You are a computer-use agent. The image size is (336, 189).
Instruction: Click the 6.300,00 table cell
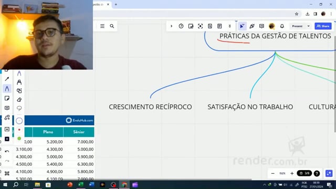coord(85,164)
